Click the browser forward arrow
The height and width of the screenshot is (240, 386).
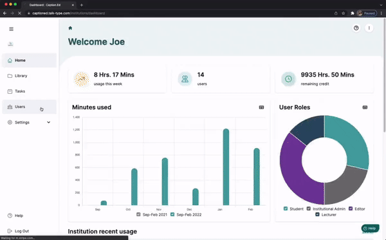click(12, 13)
